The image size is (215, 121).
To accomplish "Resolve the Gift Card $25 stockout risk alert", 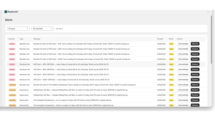I will click(195, 69).
